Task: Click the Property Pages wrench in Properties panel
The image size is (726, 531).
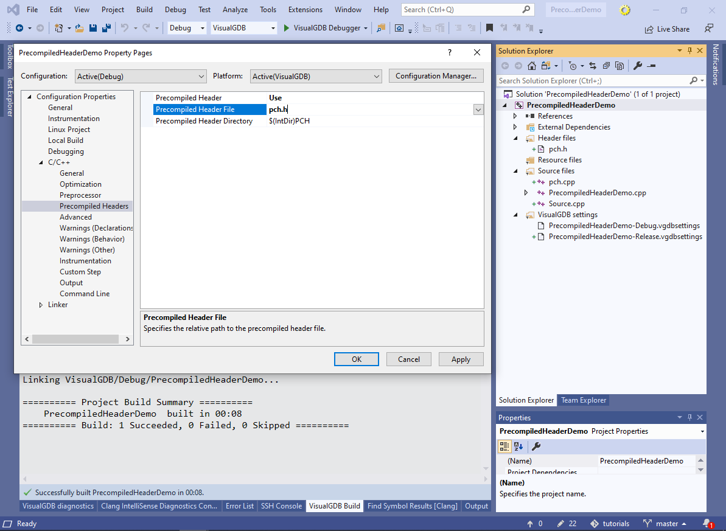Action: click(x=536, y=446)
